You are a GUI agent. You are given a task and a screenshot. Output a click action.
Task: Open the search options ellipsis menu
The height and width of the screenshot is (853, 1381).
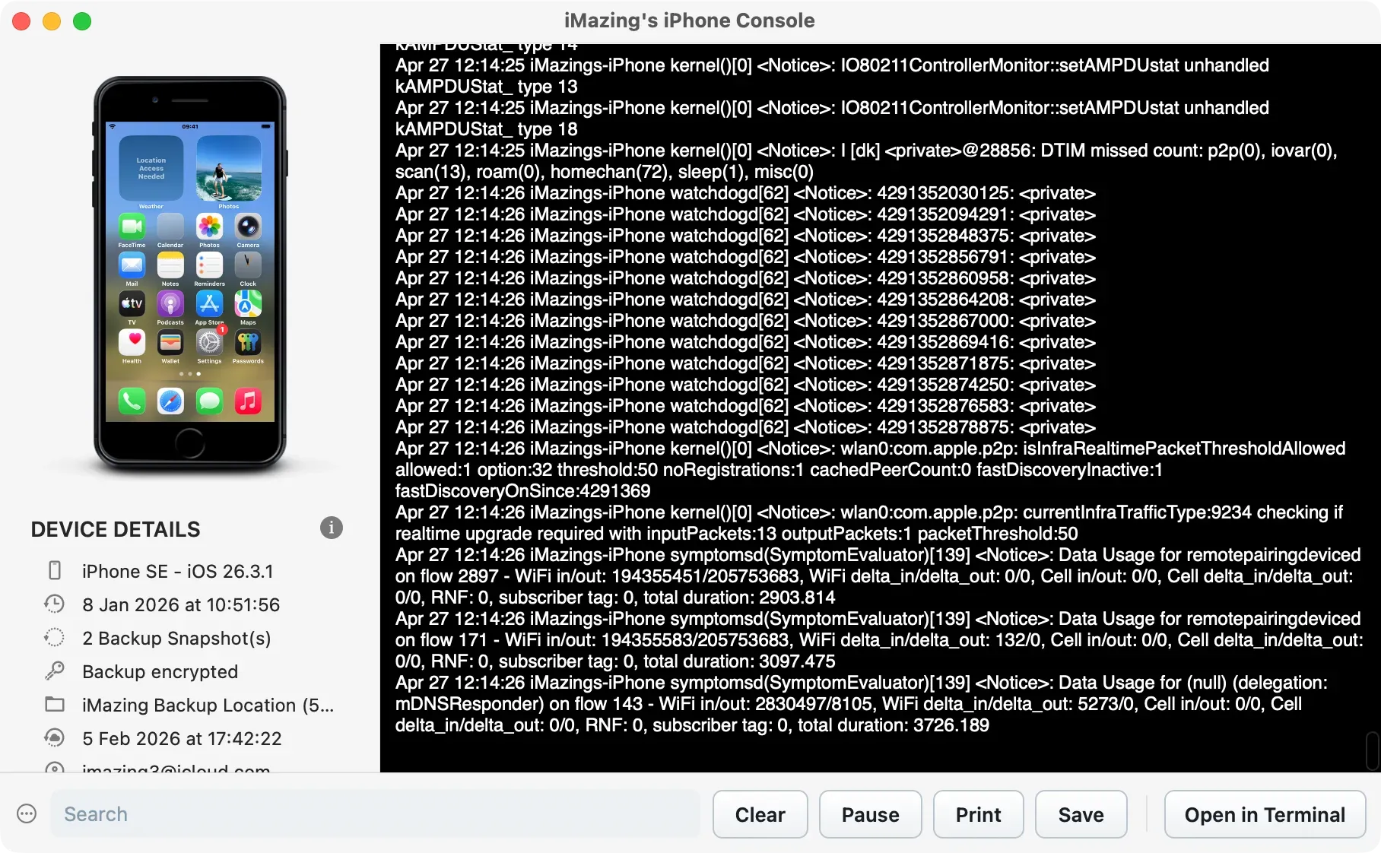click(x=27, y=814)
